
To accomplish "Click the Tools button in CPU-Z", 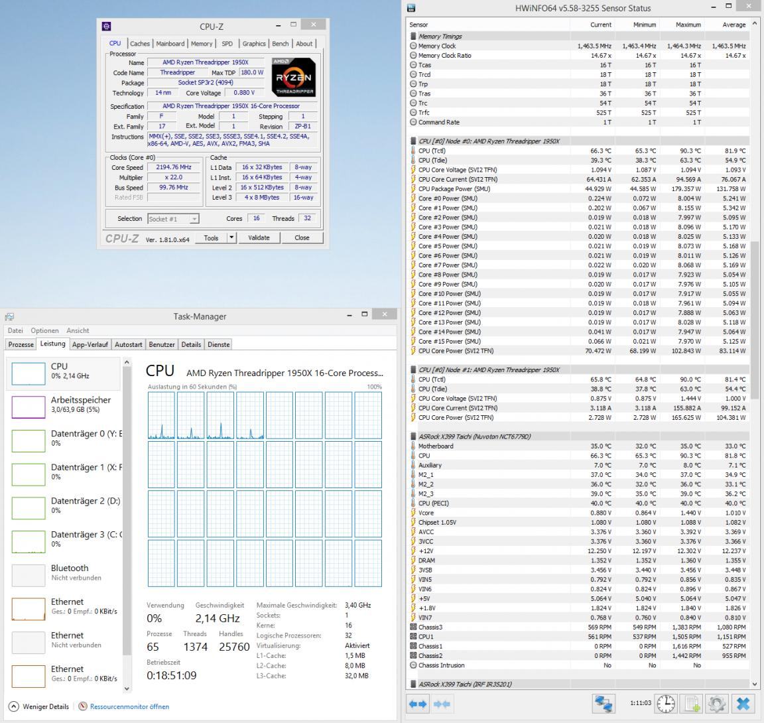I will click(x=211, y=237).
